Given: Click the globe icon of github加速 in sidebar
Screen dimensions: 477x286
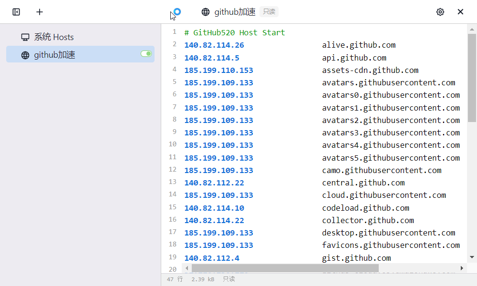Looking at the screenshot, I should click(x=25, y=55).
